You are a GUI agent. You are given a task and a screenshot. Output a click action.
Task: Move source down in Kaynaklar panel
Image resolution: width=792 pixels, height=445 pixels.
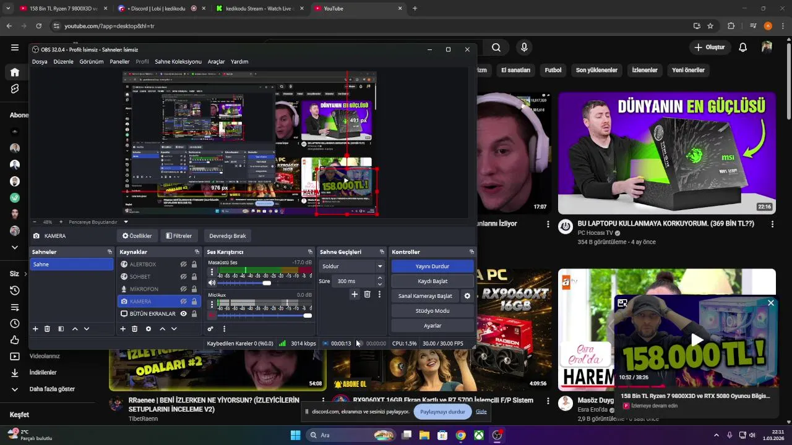tap(174, 329)
